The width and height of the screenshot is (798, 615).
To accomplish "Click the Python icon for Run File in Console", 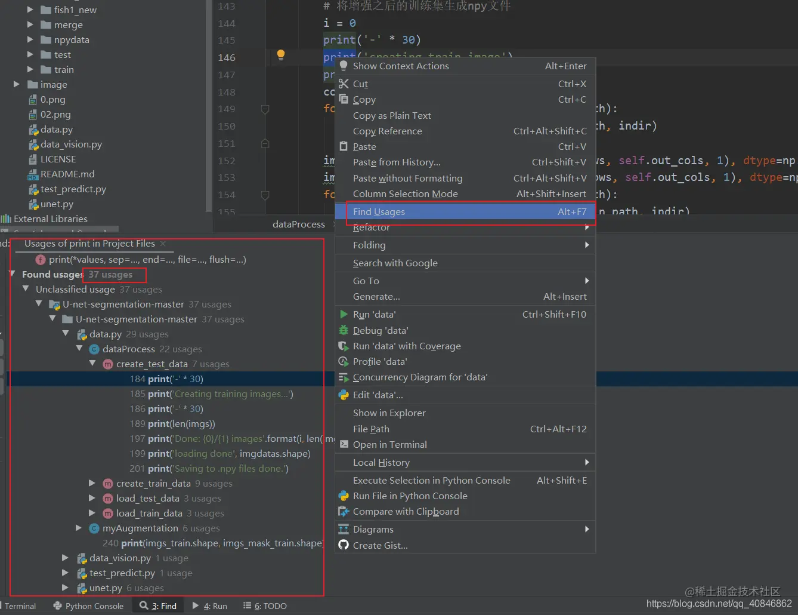I will click(x=344, y=496).
